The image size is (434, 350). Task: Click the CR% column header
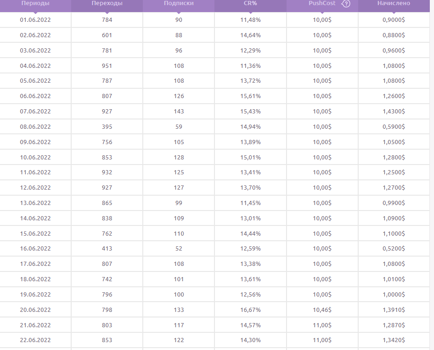tap(250, 3)
